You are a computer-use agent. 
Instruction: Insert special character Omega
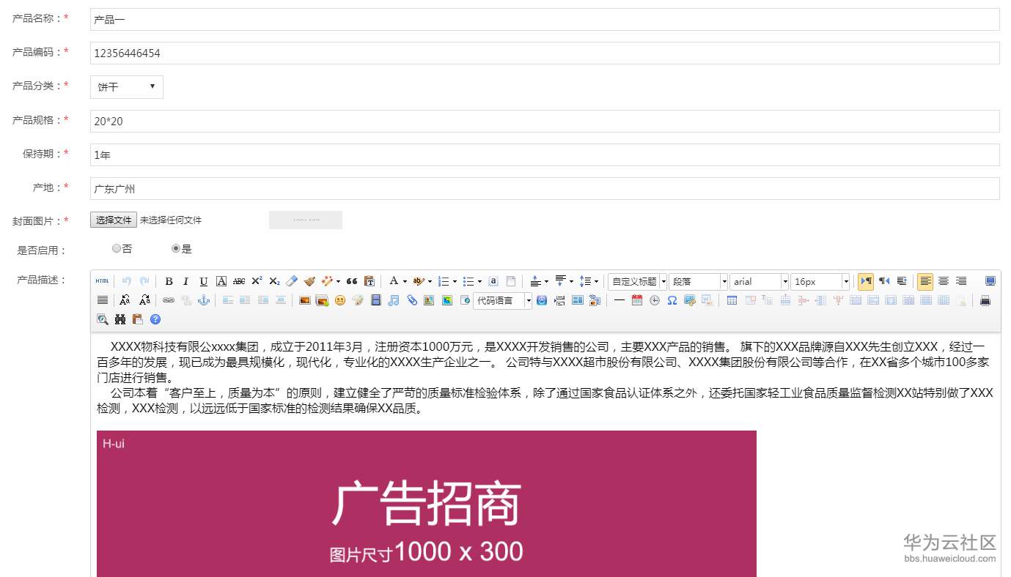point(672,300)
